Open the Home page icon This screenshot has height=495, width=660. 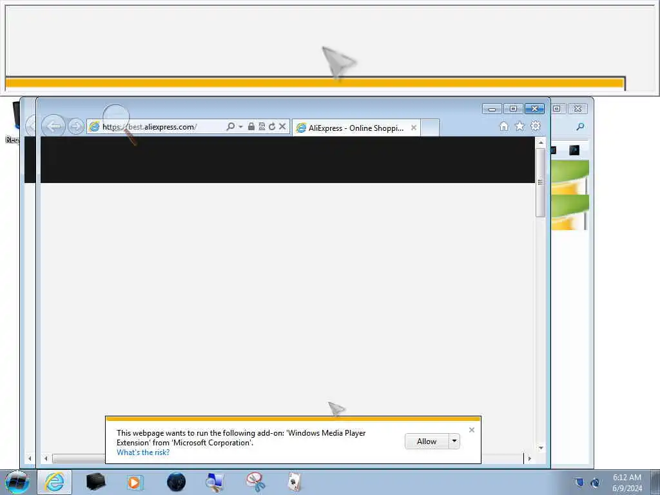[x=504, y=126]
